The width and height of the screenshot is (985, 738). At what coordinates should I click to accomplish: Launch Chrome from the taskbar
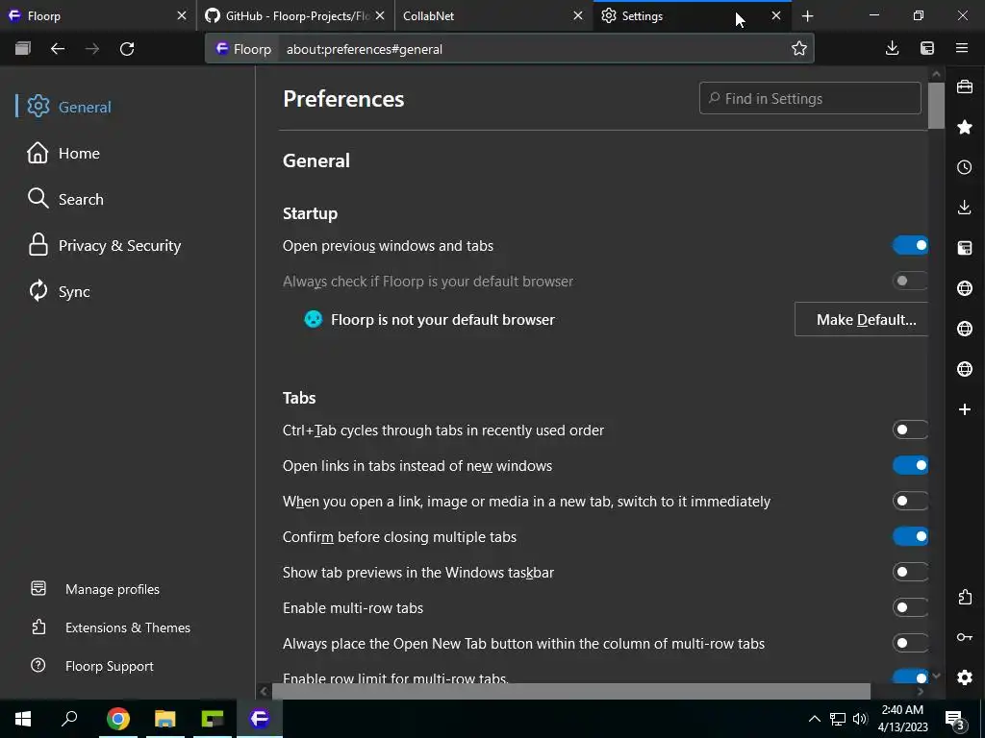tap(118, 719)
